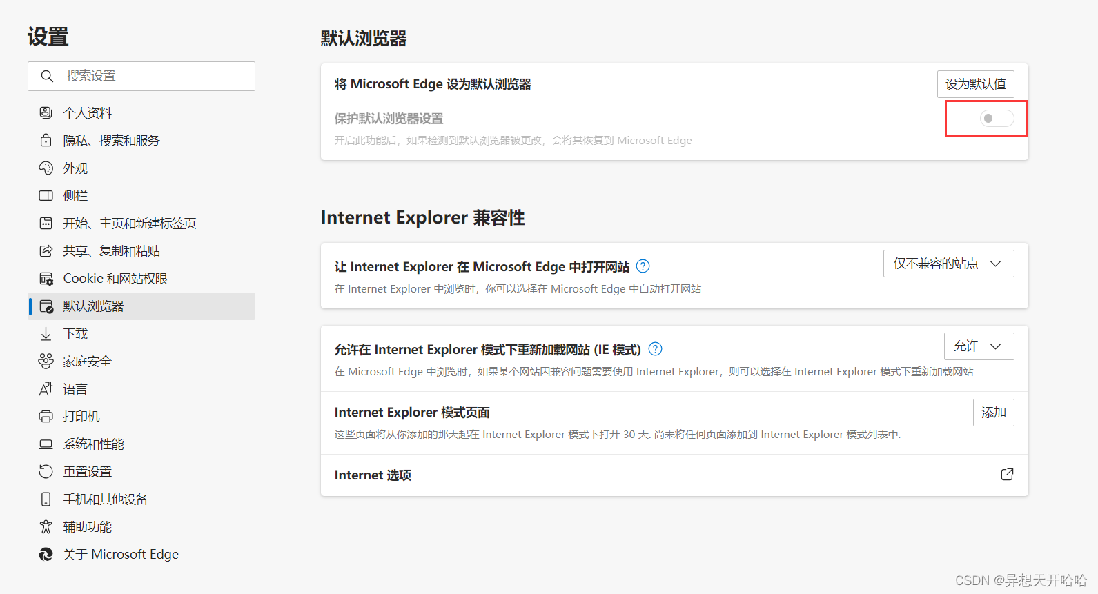This screenshot has height=594, width=1098.
Task: Click the 添加 button for IE mode pages
Action: click(993, 413)
